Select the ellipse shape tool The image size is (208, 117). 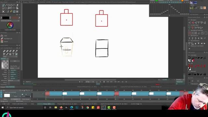click(11, 5)
